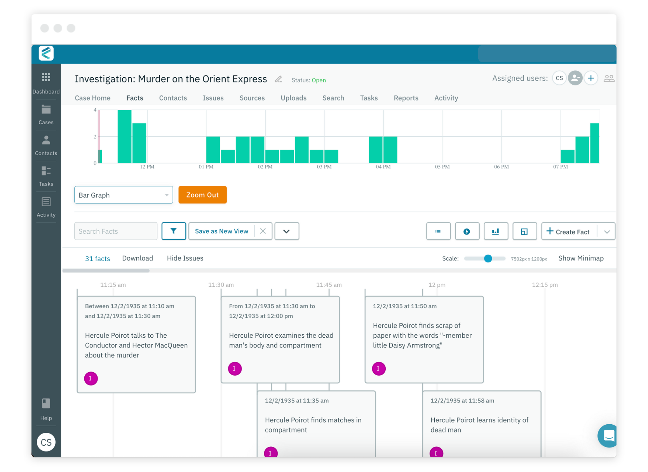Hide Issues on the timeline

point(185,258)
